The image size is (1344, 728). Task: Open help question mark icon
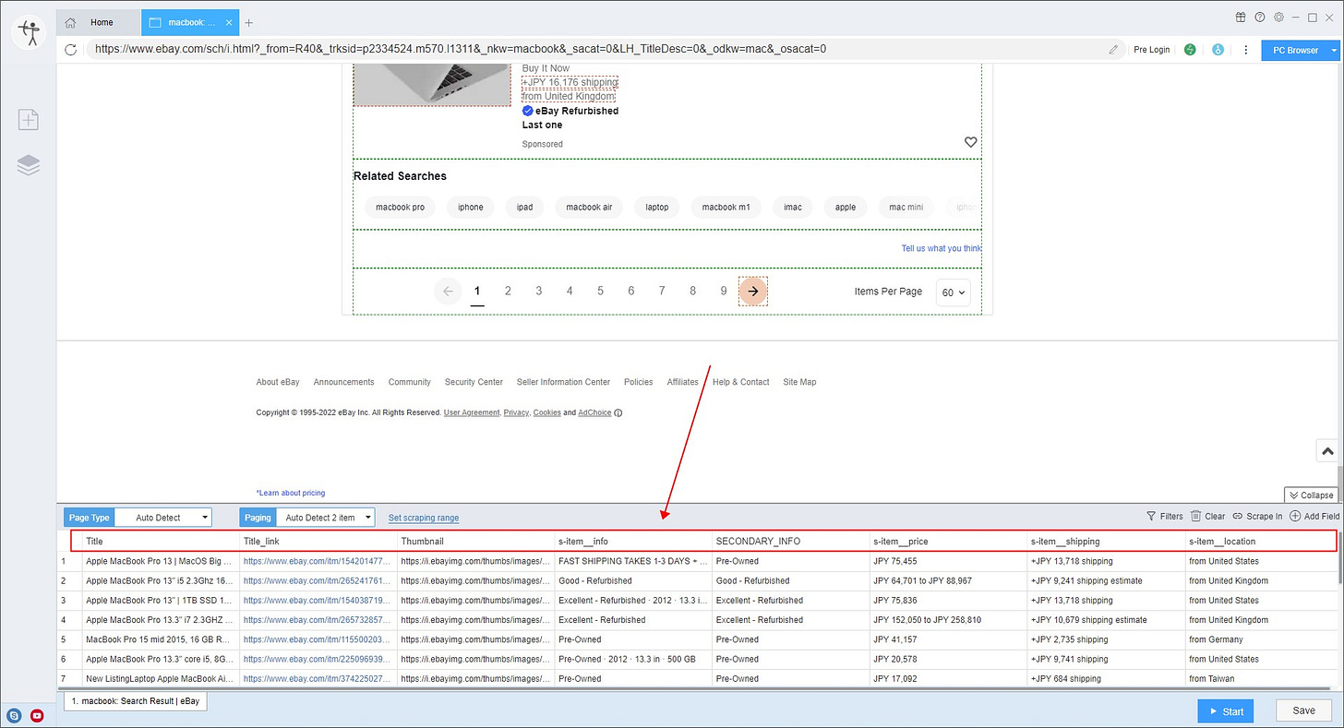pyautogui.click(x=1260, y=17)
